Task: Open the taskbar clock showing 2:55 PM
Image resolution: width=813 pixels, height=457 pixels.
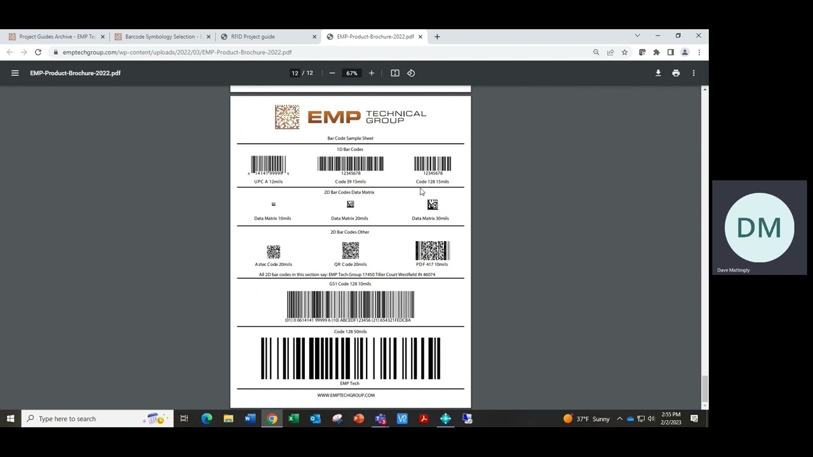Action: click(670, 419)
